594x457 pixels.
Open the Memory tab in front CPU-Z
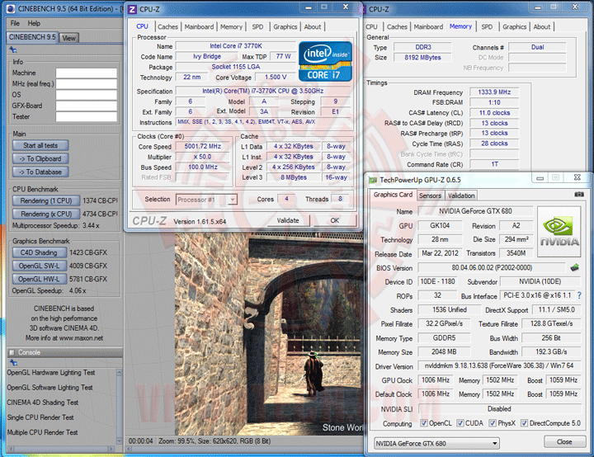231,27
